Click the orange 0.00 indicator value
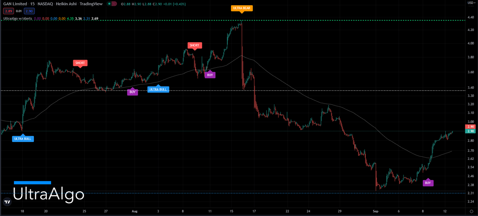Screen dimensions: 478x216 (x=62, y=18)
